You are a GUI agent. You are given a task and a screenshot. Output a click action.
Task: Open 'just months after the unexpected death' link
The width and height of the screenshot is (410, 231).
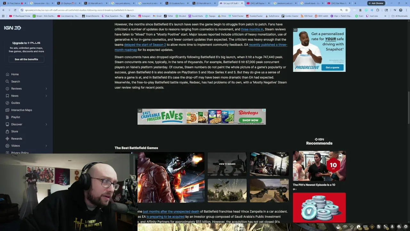(x=171, y=211)
